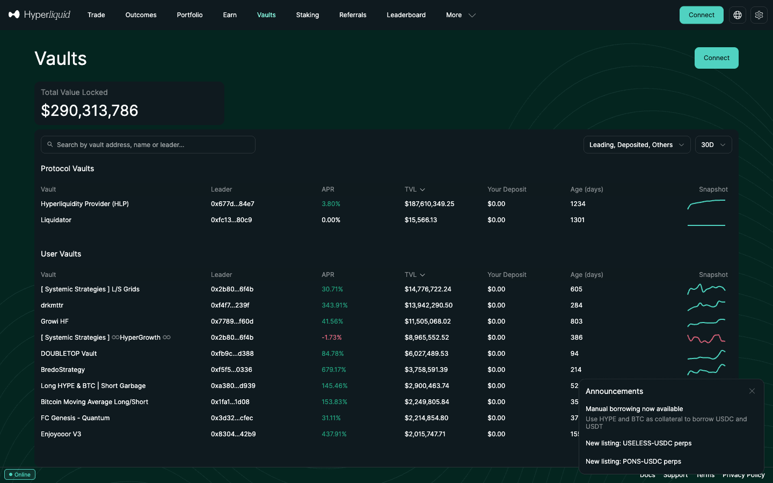This screenshot has height=483, width=773.
Task: Open FC Genesis - Quantum vault
Action: tap(75, 418)
